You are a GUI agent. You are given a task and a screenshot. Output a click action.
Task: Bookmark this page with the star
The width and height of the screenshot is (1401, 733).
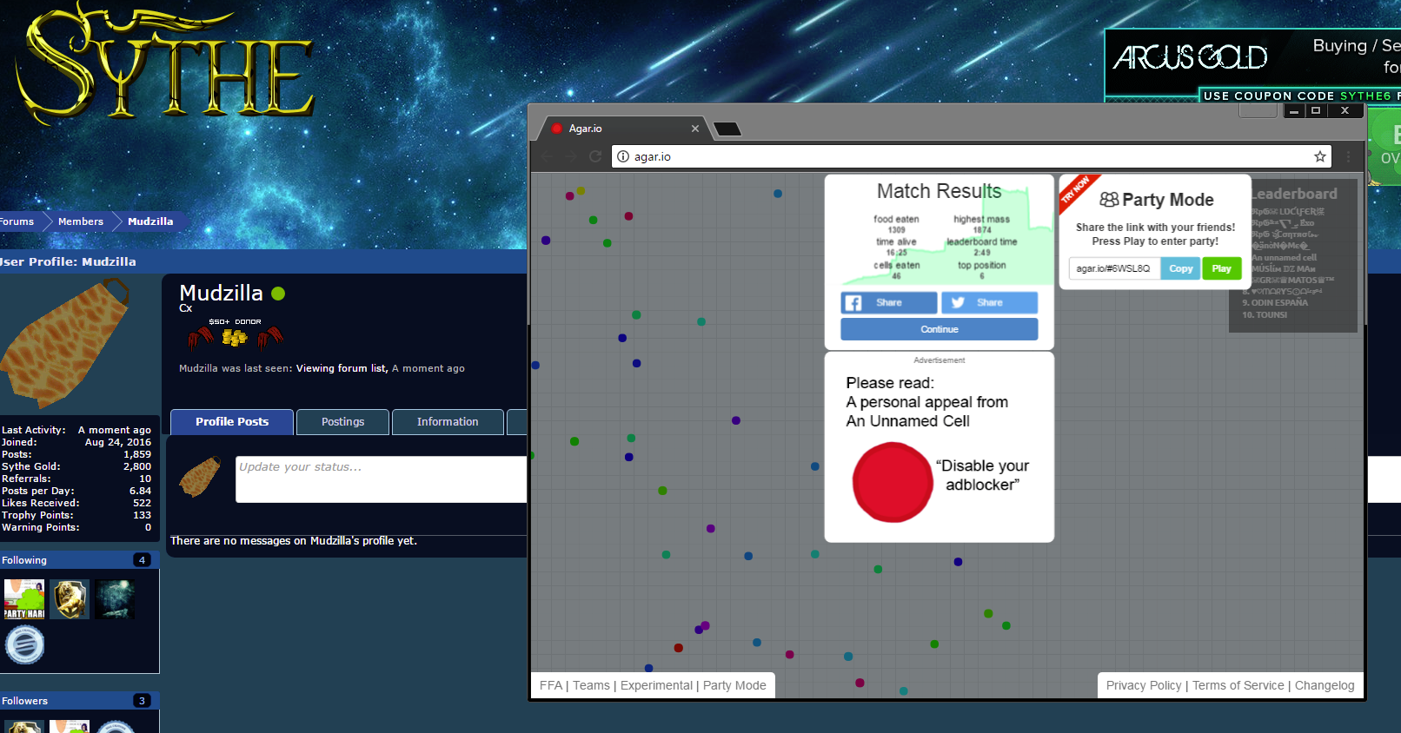click(1320, 156)
